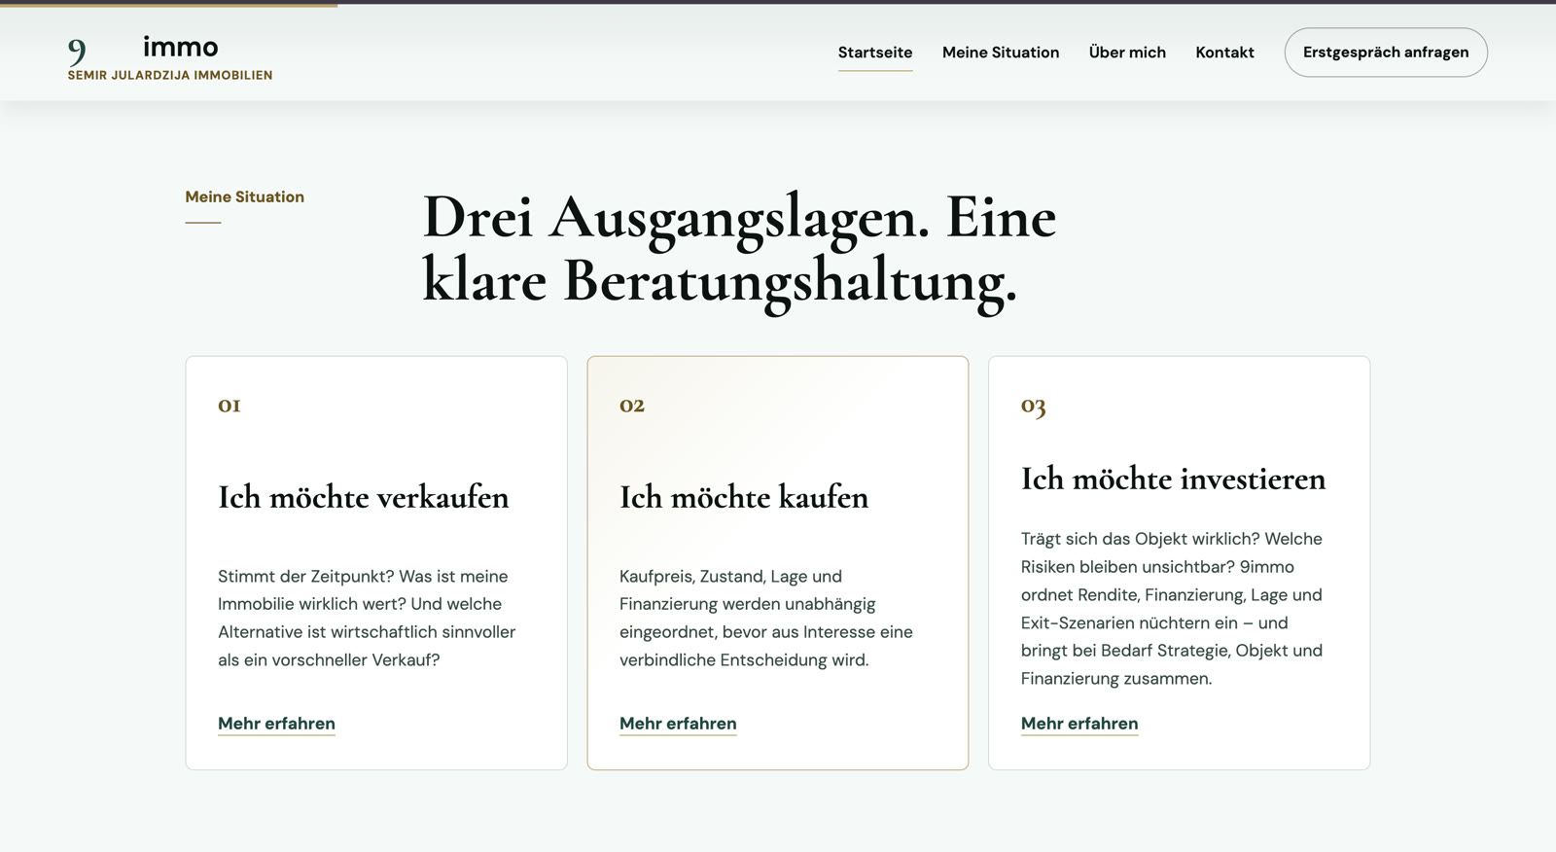This screenshot has height=852, width=1556.
Task: Click the Ich möchte verkaufen card heading
Action: tap(364, 497)
